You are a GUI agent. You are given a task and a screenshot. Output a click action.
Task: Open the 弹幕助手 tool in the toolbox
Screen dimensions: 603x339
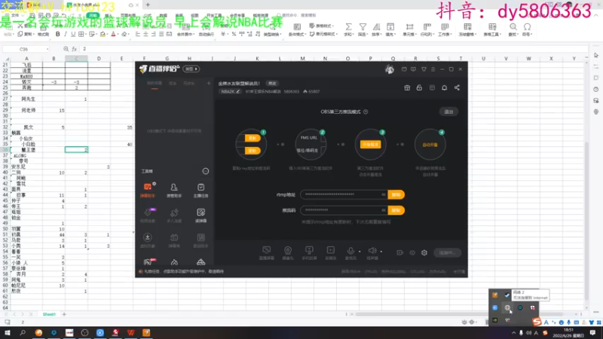click(x=148, y=190)
